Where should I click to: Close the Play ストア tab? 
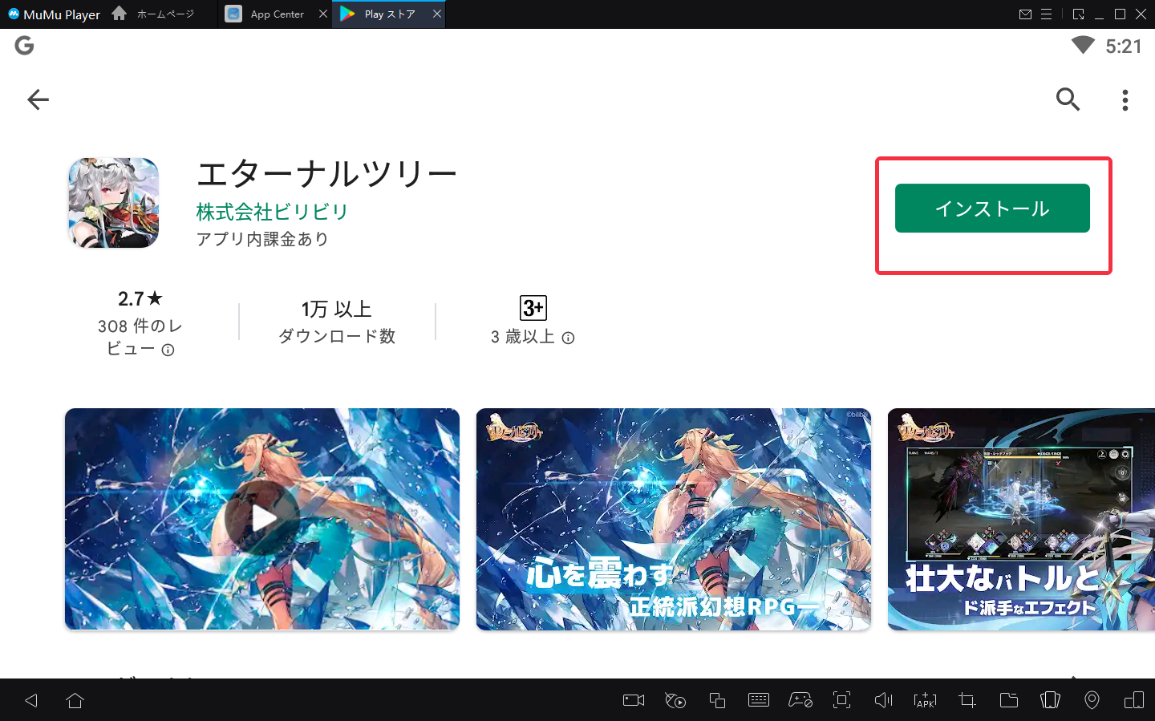point(437,14)
